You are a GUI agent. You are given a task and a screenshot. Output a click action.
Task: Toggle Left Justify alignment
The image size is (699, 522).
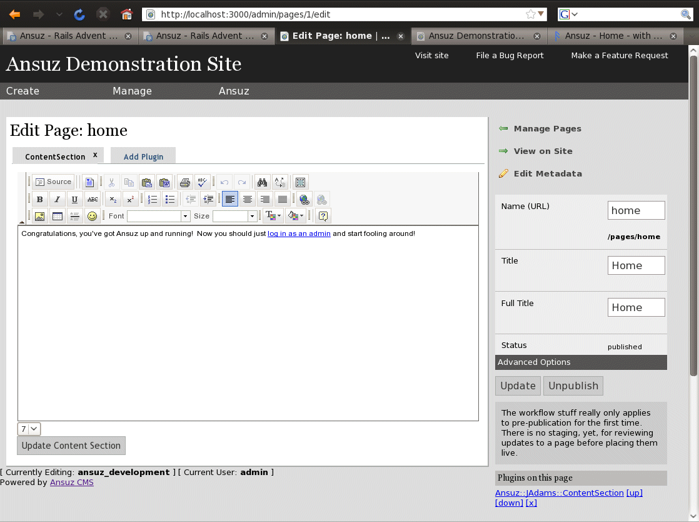coord(230,199)
